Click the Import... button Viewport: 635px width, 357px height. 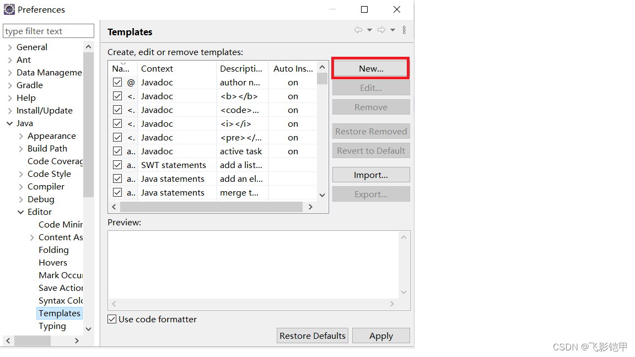click(x=370, y=175)
